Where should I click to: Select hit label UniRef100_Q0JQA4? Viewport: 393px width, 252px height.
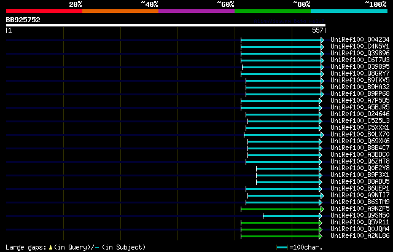(360, 229)
